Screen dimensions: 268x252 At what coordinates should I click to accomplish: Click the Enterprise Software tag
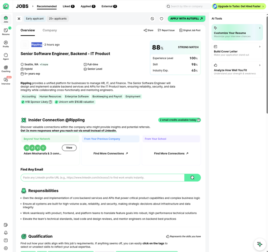77,96
